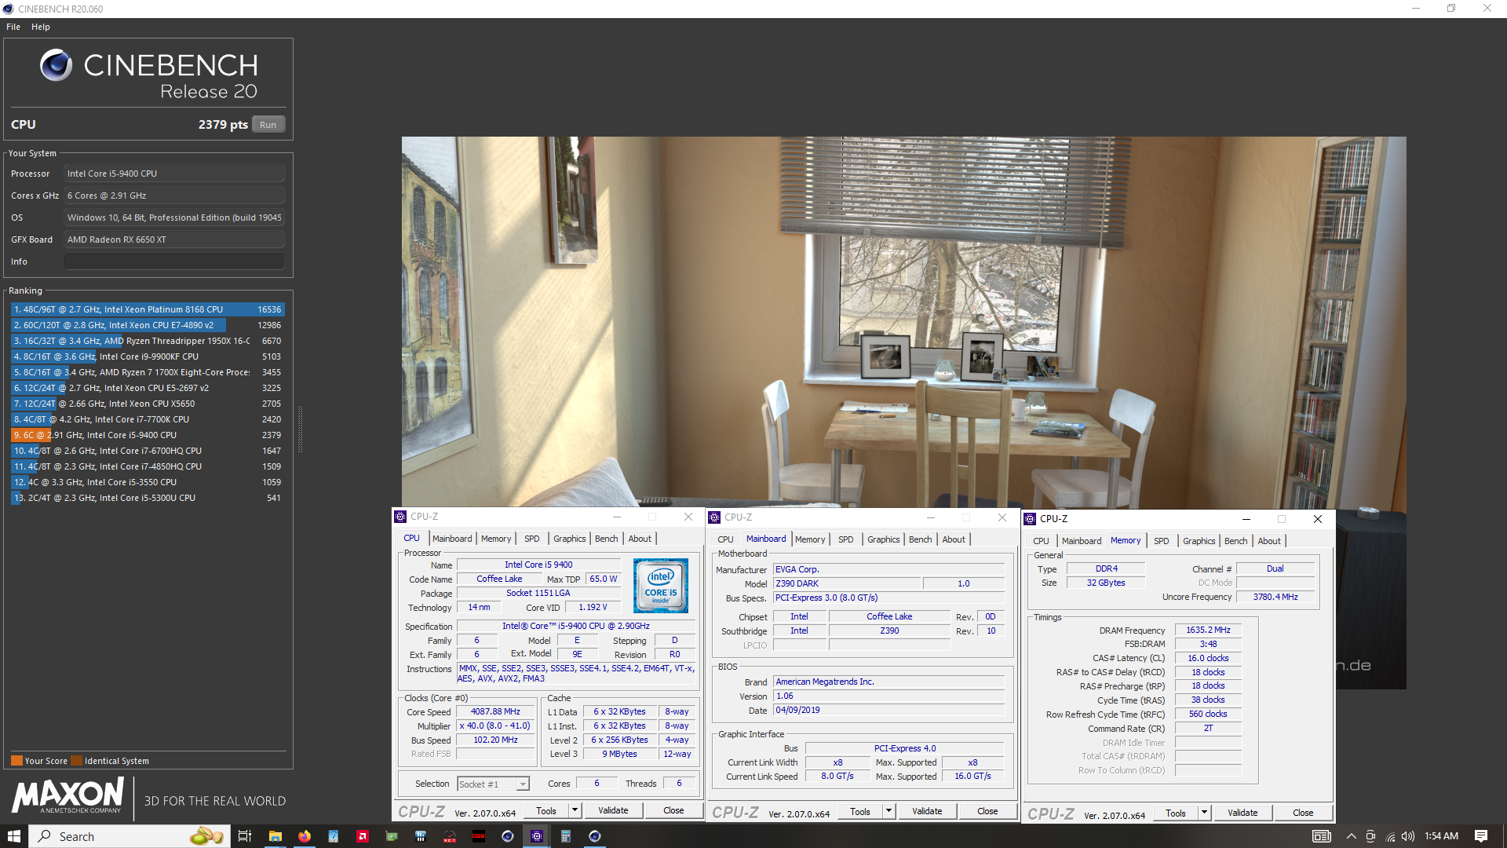Click Close button in CPU-Z CPU-tab window
Screen dimensions: 1507x848
point(673,810)
